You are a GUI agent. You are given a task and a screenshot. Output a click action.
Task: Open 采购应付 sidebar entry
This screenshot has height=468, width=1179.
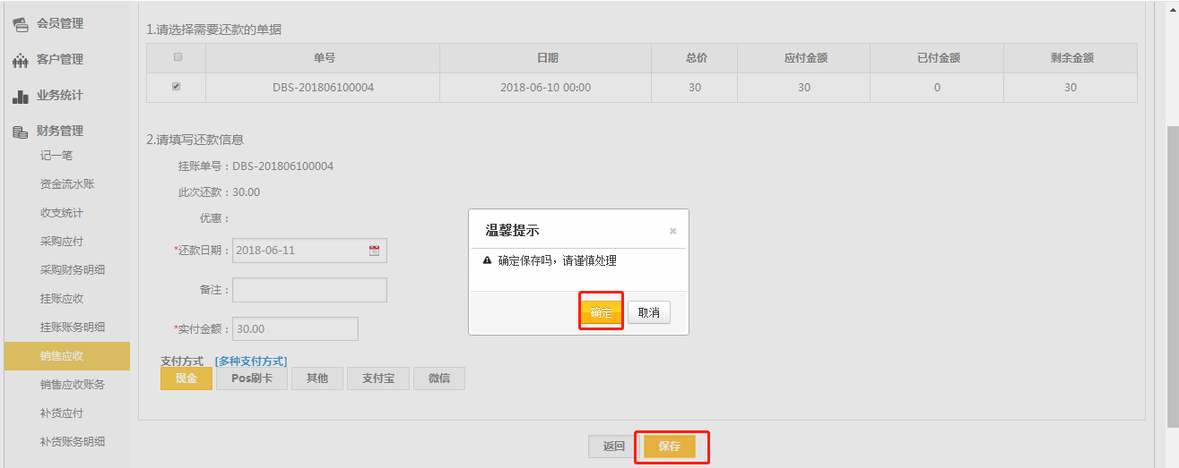click(x=62, y=242)
